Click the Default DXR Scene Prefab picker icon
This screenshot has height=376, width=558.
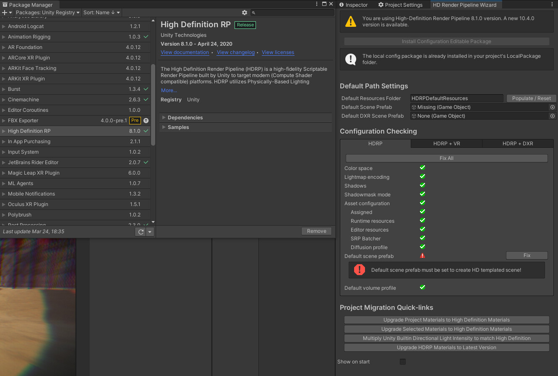coord(552,116)
